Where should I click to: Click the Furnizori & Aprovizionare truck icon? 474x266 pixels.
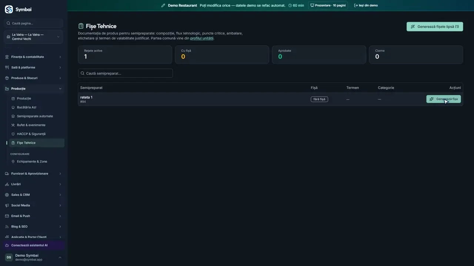pos(7,174)
